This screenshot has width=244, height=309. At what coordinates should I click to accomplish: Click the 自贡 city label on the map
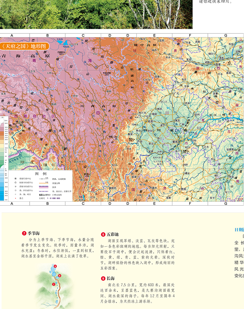[151, 144]
